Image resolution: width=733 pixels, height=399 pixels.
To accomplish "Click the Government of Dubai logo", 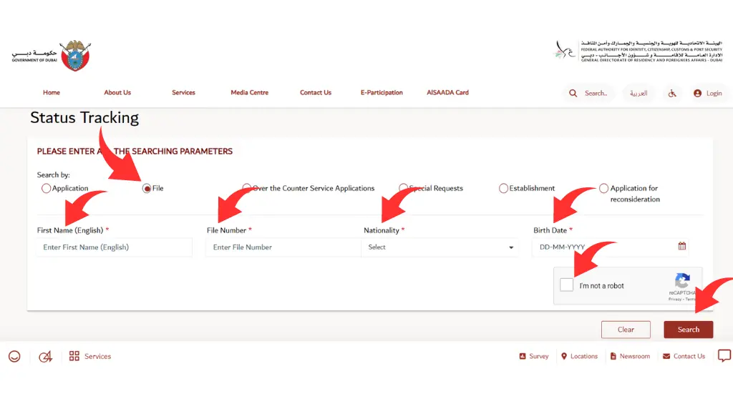I will 52,55.
